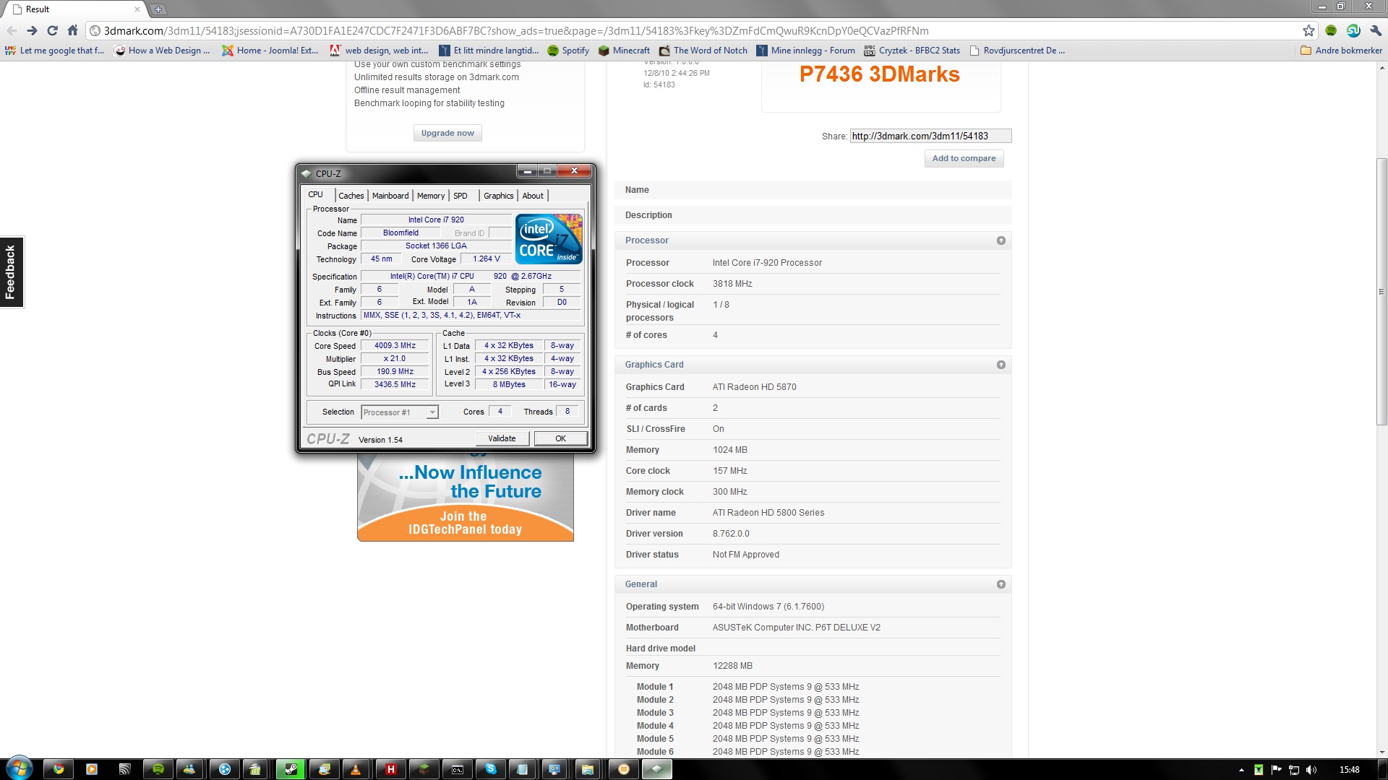Click the browser address bar
Screen dimensions: 1388x780
pos(694,30)
